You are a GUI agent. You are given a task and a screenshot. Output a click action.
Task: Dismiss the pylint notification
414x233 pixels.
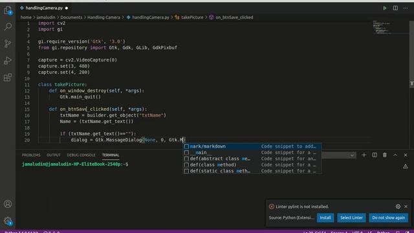click(406, 206)
